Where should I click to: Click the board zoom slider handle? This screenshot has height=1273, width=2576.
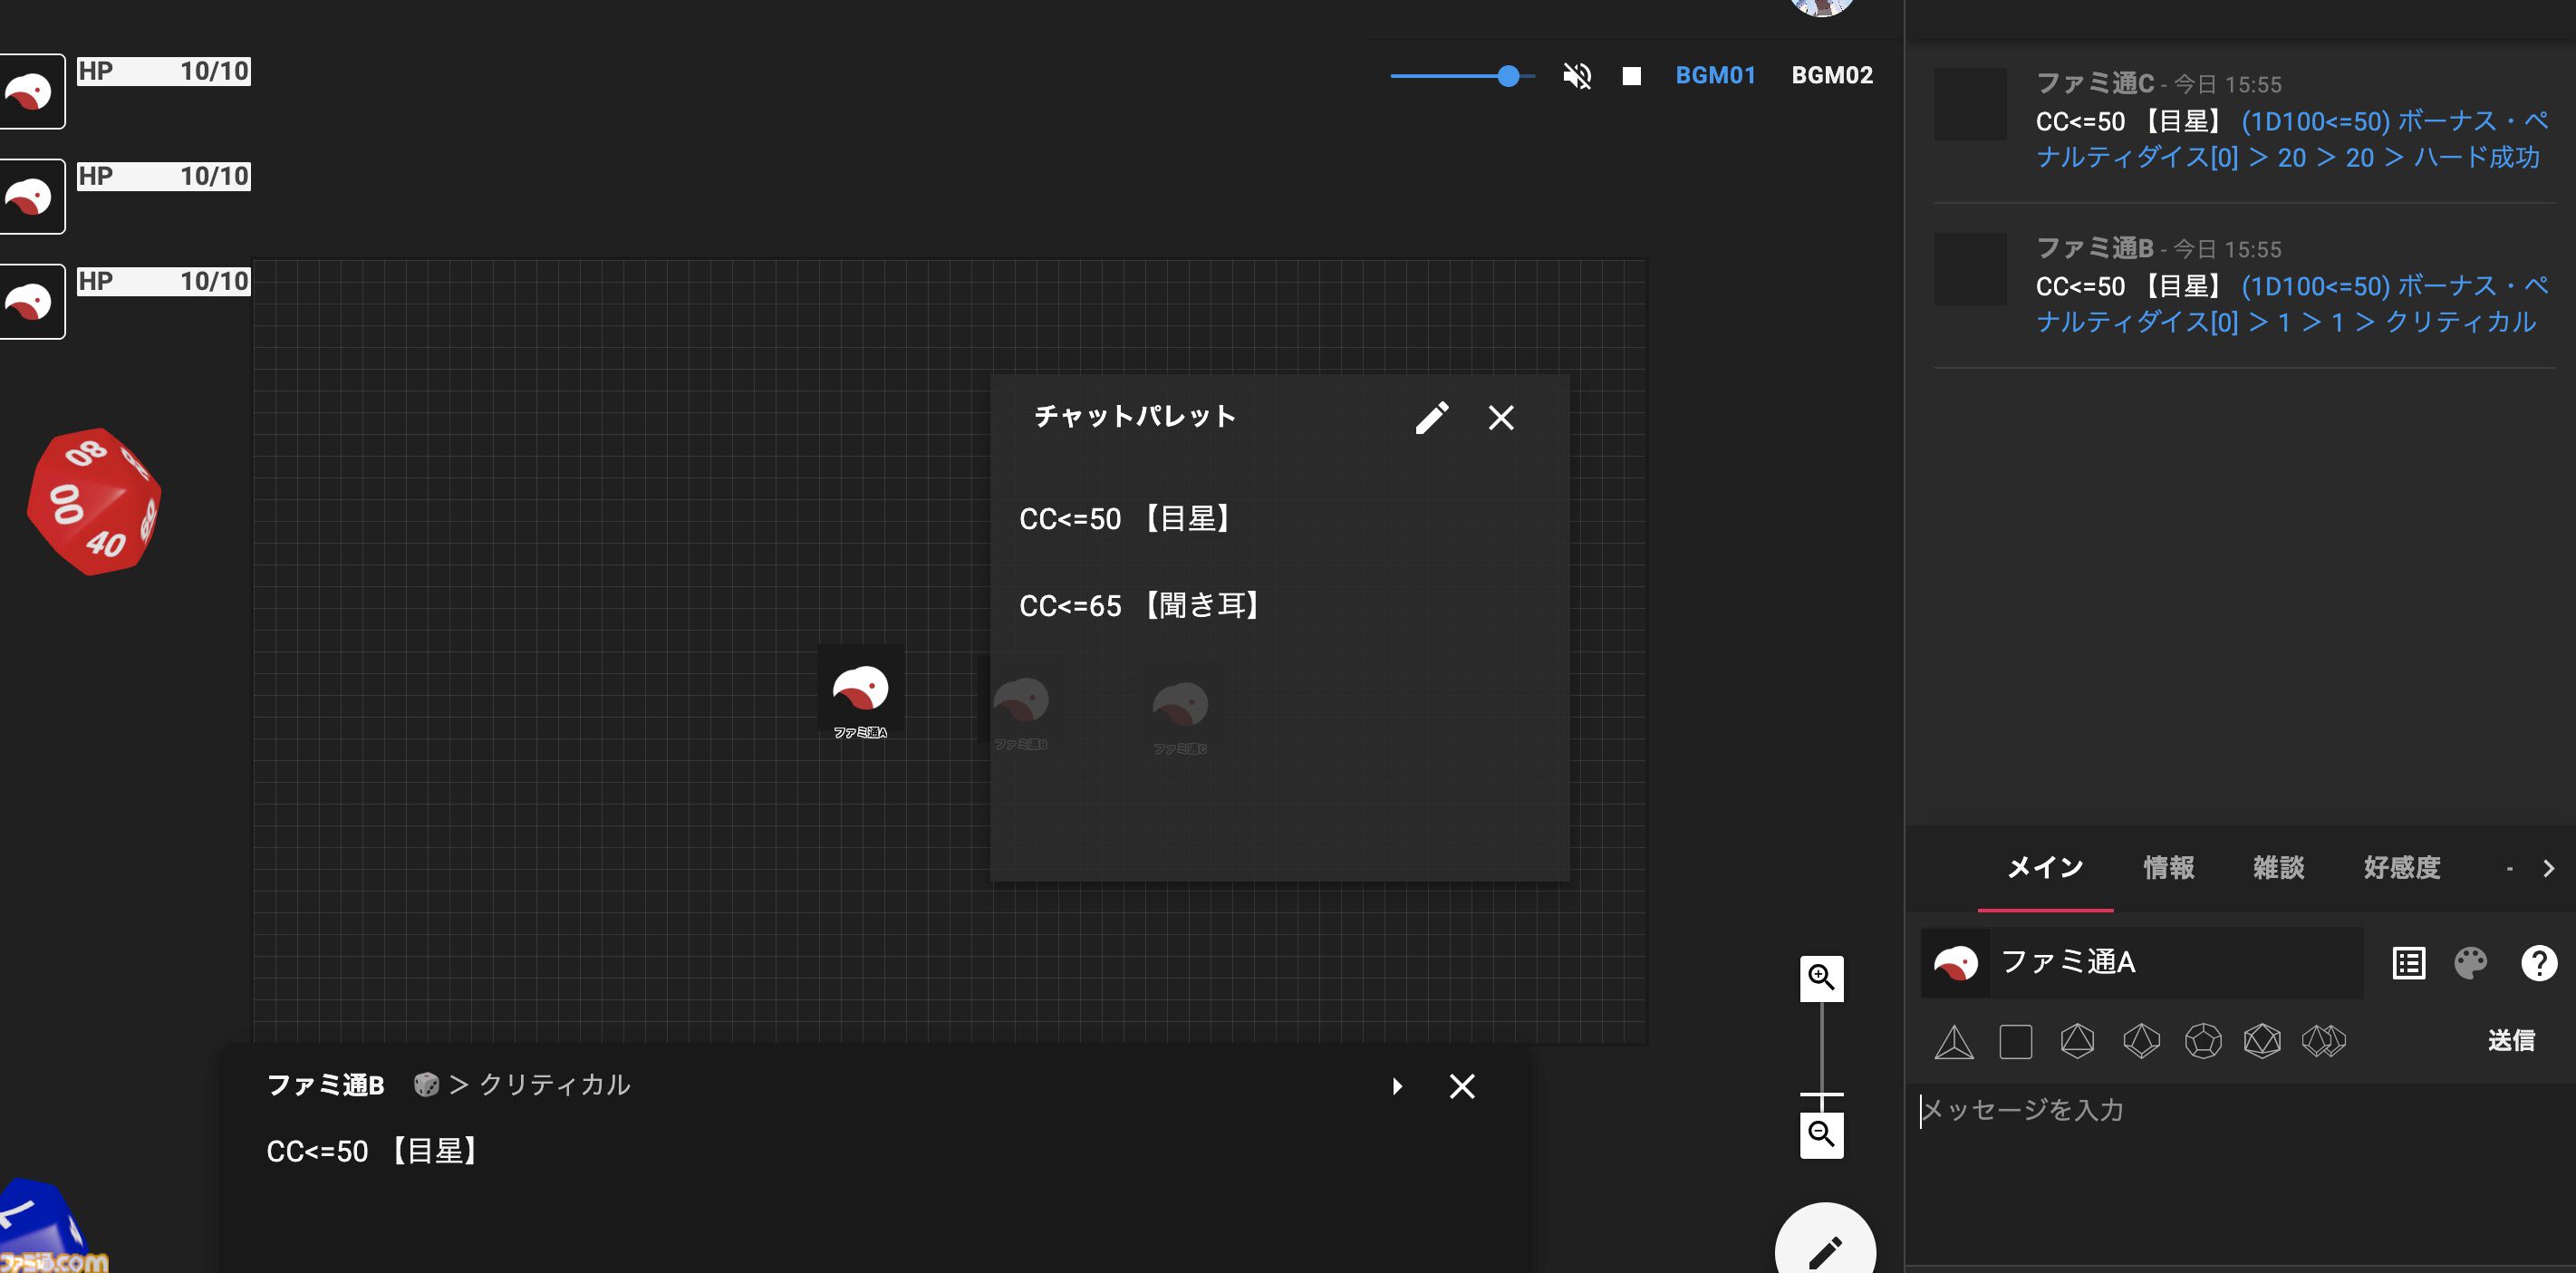1821,1095
